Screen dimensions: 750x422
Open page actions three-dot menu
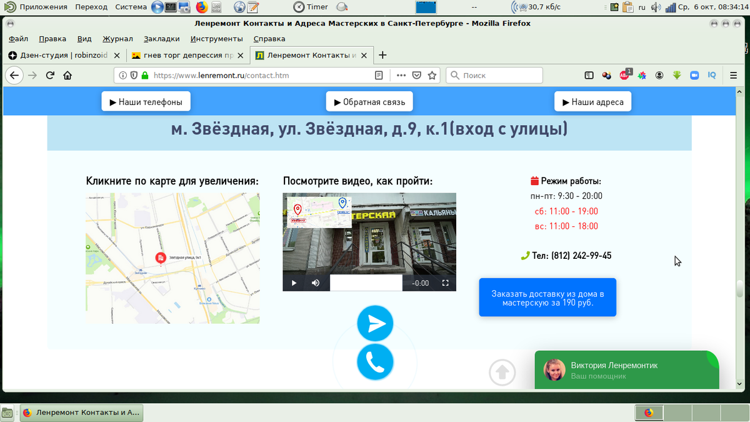(x=401, y=75)
